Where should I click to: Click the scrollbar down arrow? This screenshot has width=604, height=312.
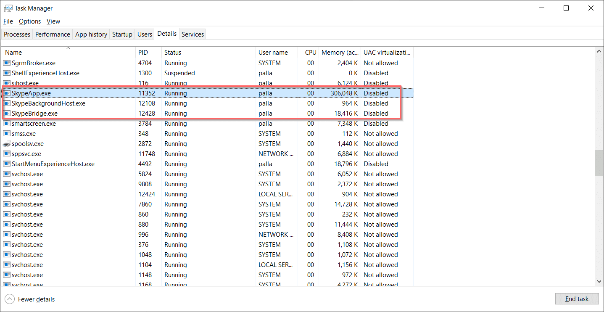pos(599,281)
